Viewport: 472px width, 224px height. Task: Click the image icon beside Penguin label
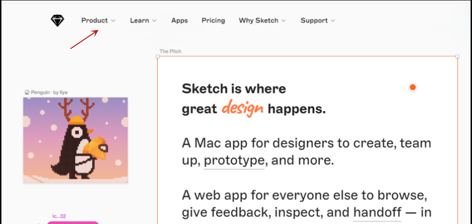click(x=27, y=93)
